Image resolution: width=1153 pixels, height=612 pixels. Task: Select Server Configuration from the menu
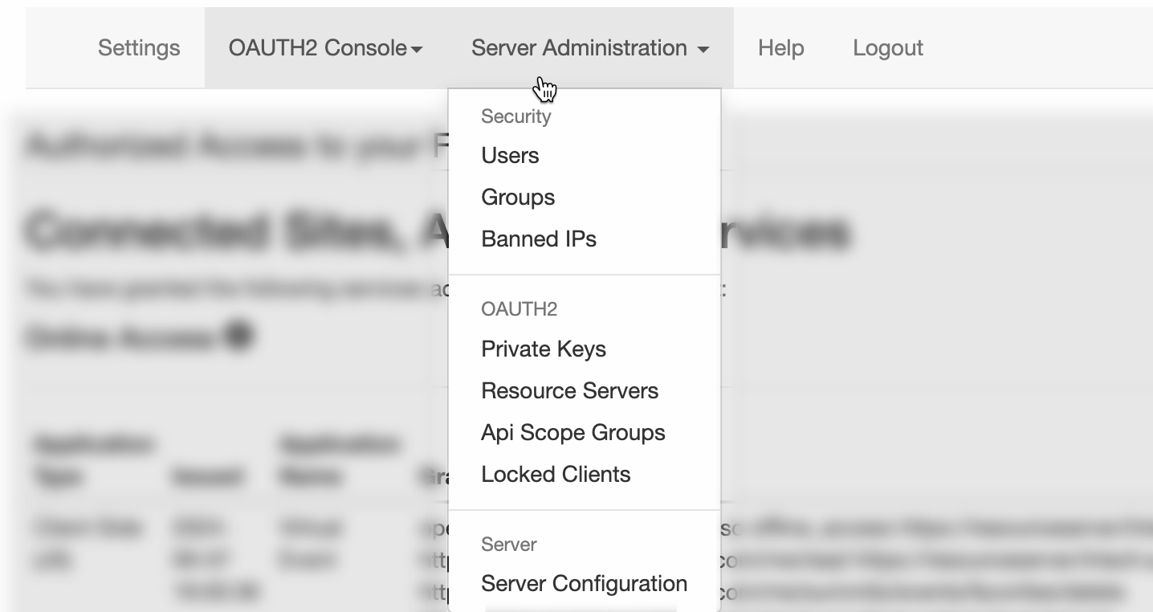tap(584, 584)
